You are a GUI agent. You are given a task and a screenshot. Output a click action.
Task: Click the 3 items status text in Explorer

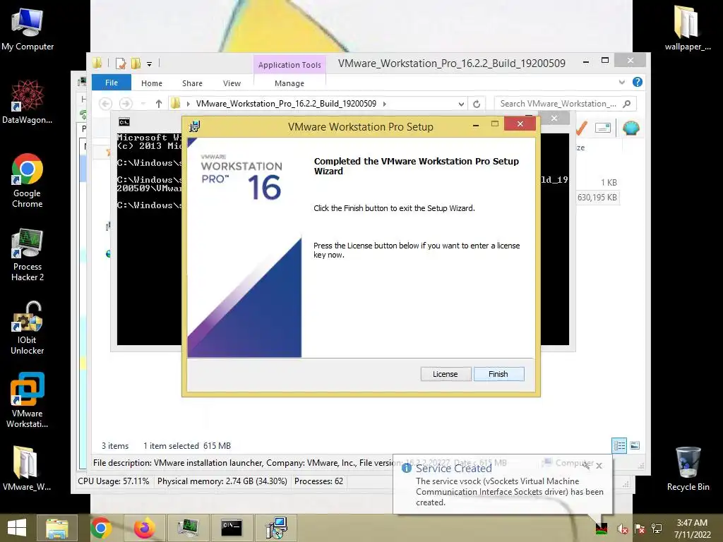point(115,446)
